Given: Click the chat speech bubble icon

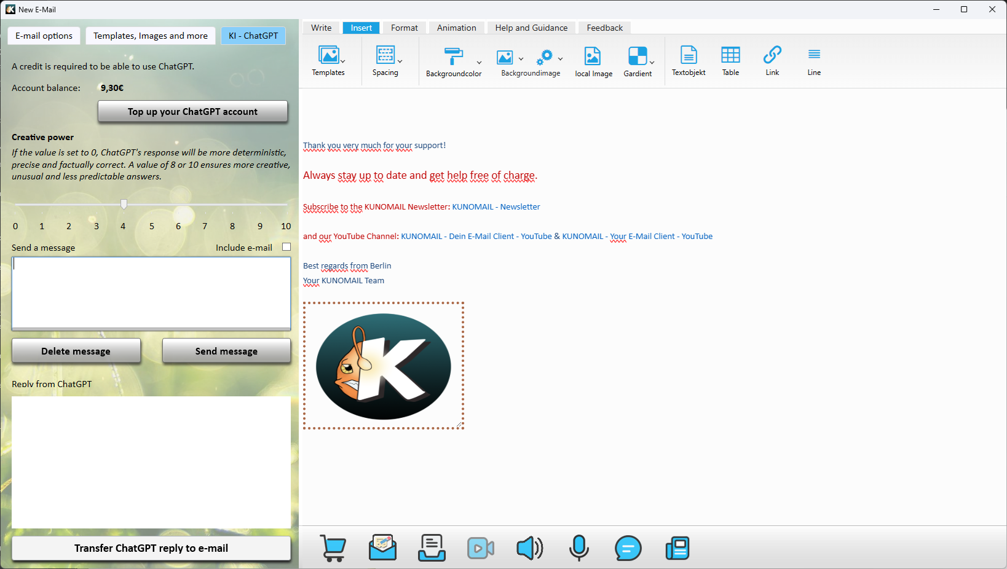Looking at the screenshot, I should [628, 548].
